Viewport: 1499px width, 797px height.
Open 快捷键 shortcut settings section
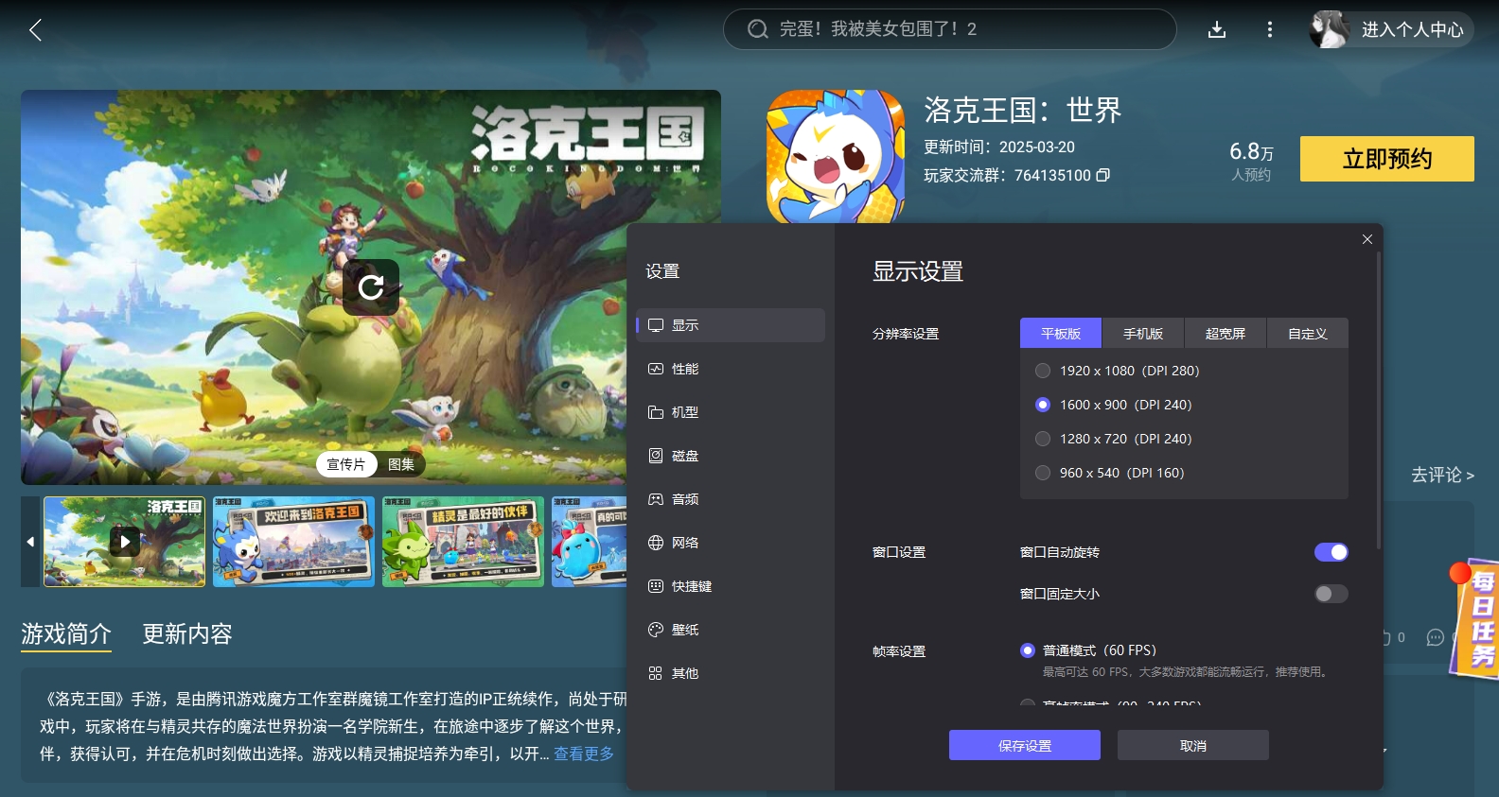731,586
